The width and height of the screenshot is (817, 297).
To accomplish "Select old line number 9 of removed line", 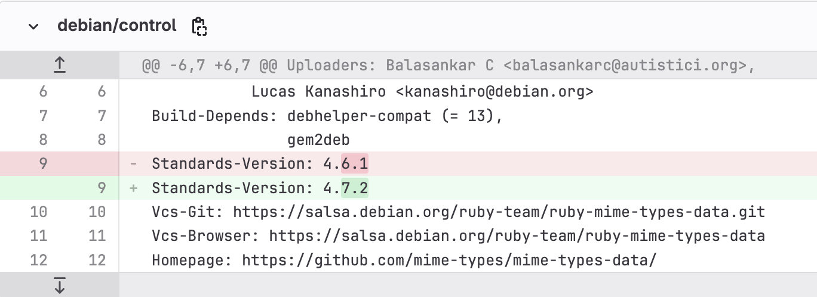I will pyautogui.click(x=43, y=163).
